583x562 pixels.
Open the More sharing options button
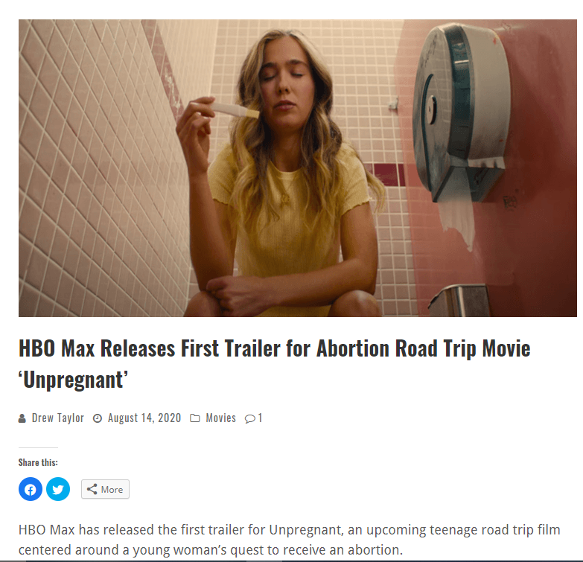(105, 489)
